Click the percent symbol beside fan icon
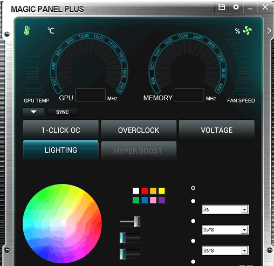The height and width of the screenshot is (266, 274). coord(237,31)
